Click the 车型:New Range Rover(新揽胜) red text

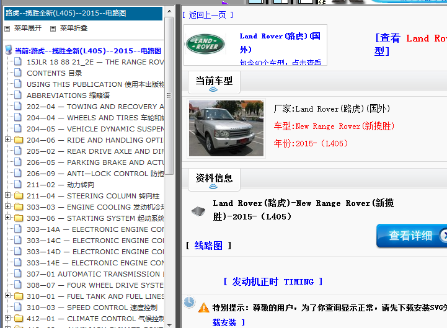[334, 126]
